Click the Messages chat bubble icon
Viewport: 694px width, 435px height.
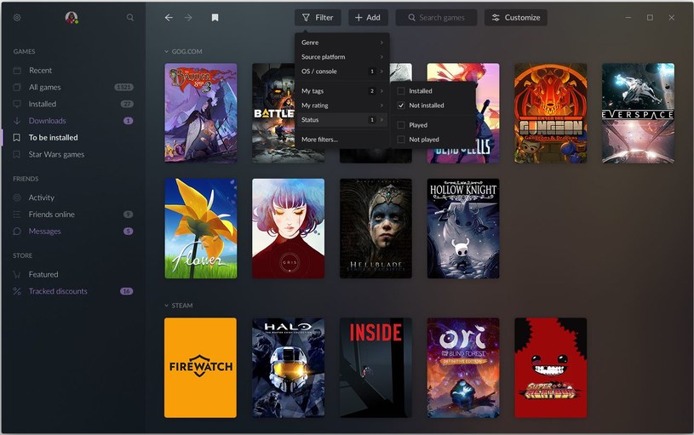tap(17, 232)
